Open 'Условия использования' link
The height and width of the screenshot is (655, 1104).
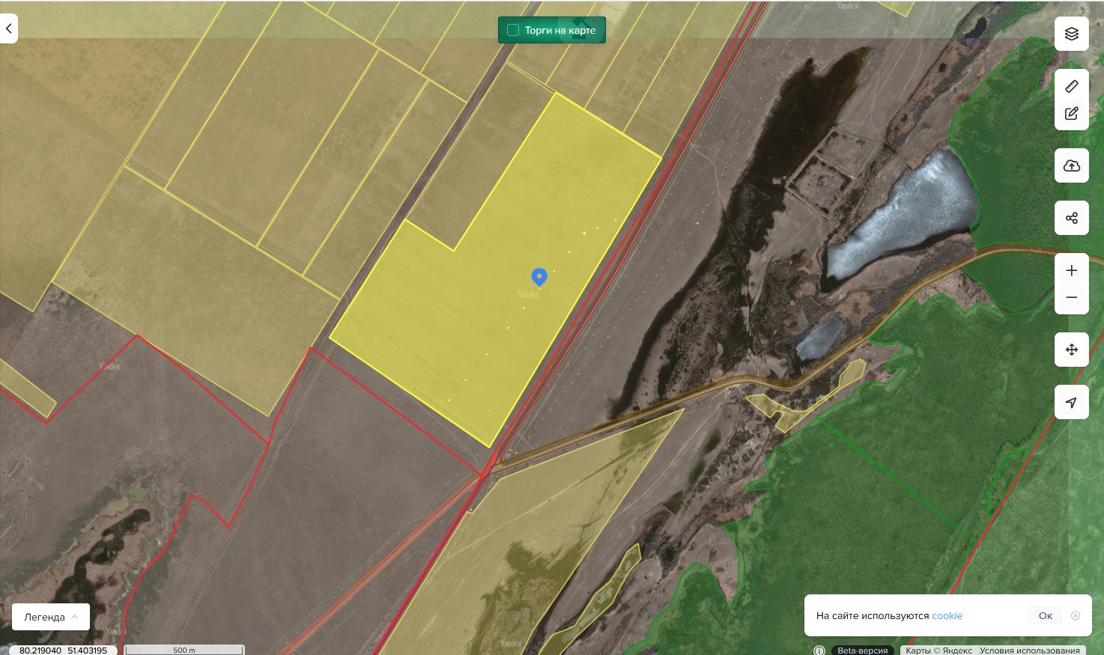[1030, 651]
